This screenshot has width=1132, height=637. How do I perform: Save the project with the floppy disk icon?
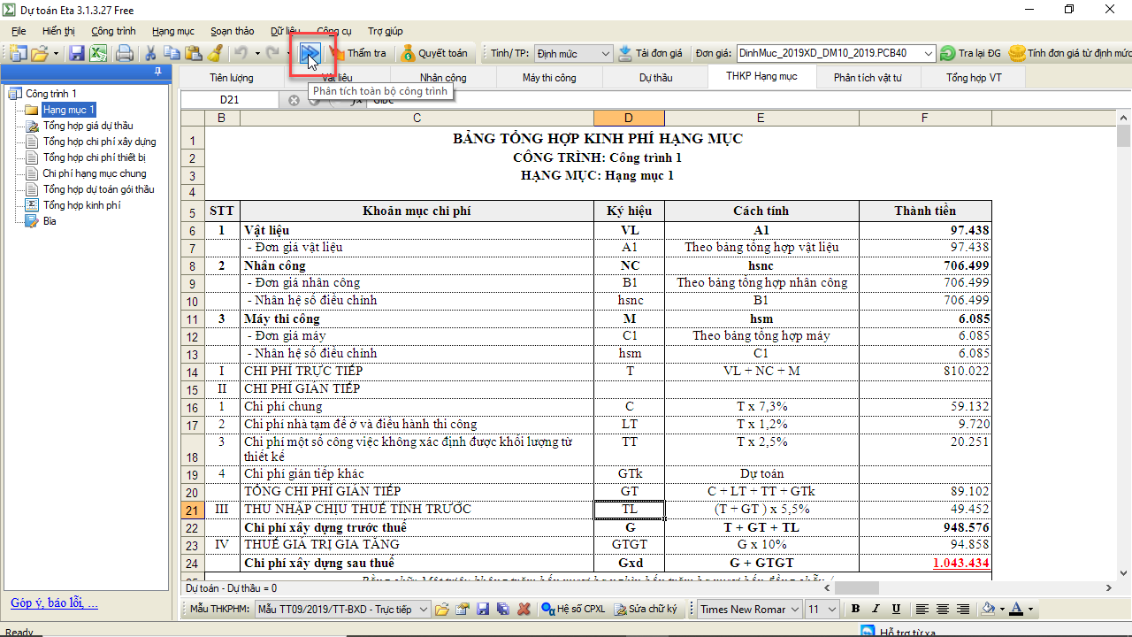(77, 53)
